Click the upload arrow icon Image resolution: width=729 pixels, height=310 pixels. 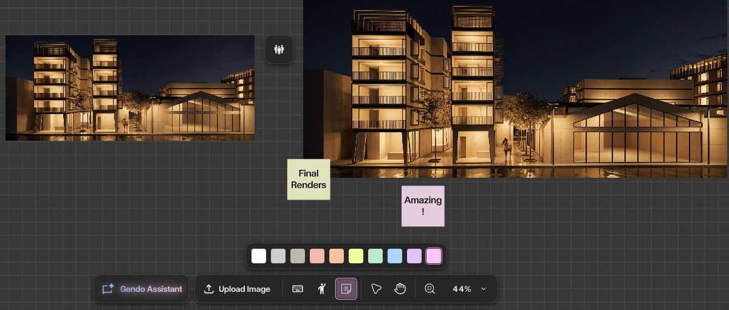click(x=208, y=289)
